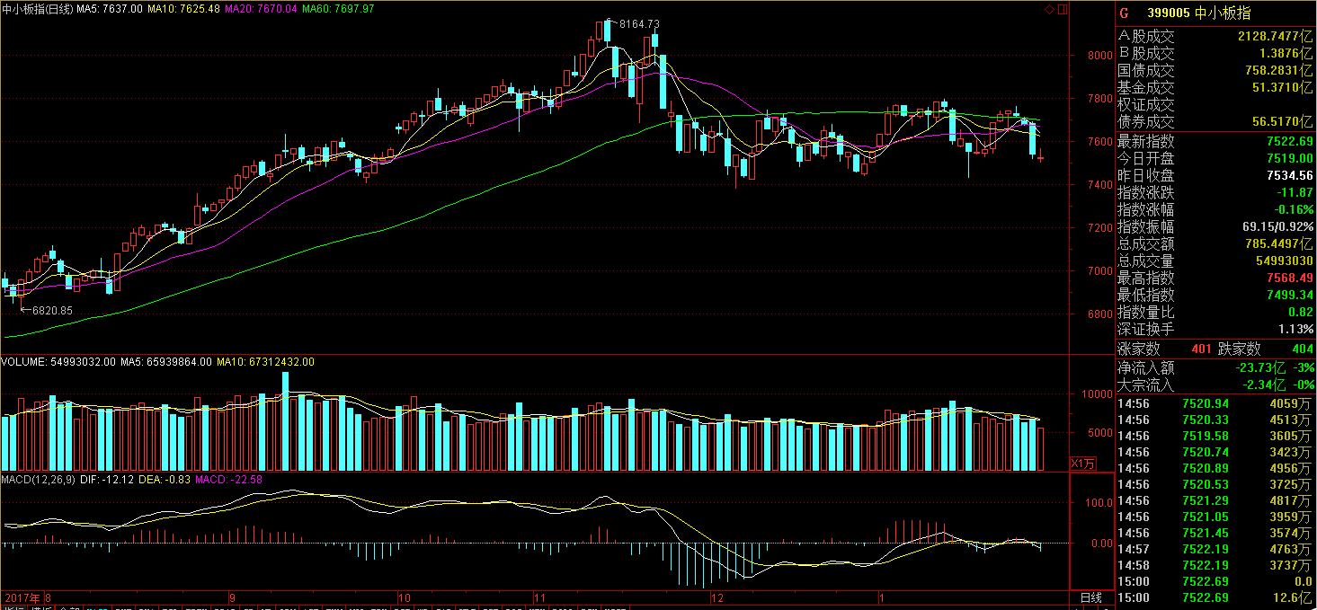Click the 8000 price axis label
Screen dimensions: 1317x610
coord(1100,55)
